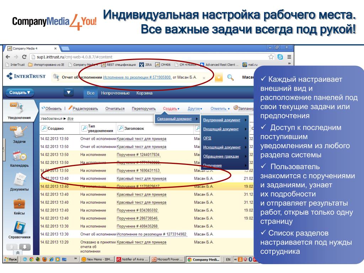Click the EN language indicator on the taskbar
The image size is (364, 273).
pos(228,259)
